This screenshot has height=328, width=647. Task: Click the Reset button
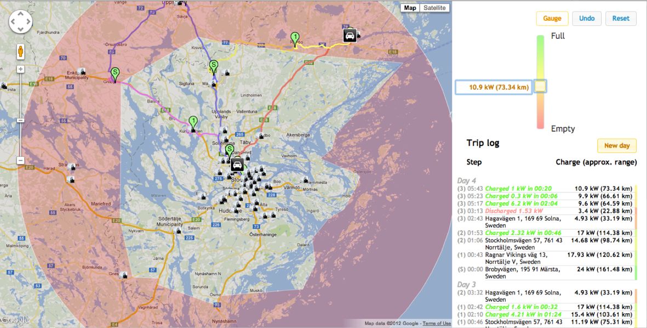[621, 19]
